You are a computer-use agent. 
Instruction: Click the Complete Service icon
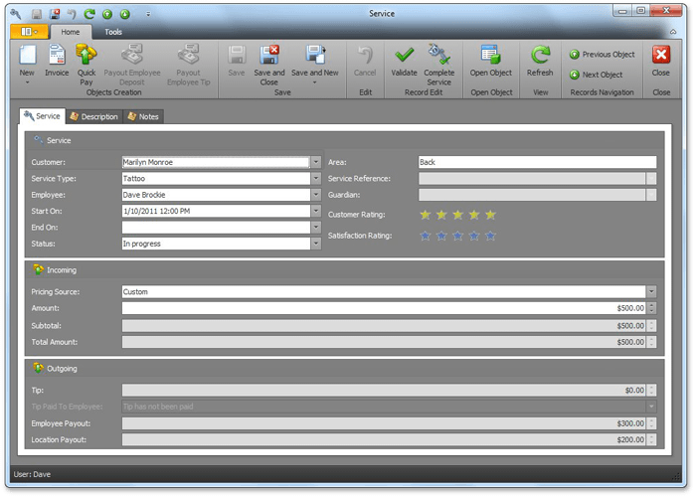439,56
